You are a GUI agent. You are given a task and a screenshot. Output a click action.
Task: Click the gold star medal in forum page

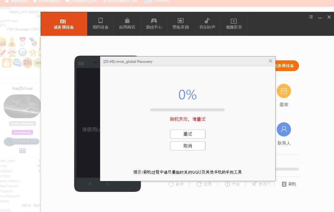pyautogui.click(x=33, y=52)
